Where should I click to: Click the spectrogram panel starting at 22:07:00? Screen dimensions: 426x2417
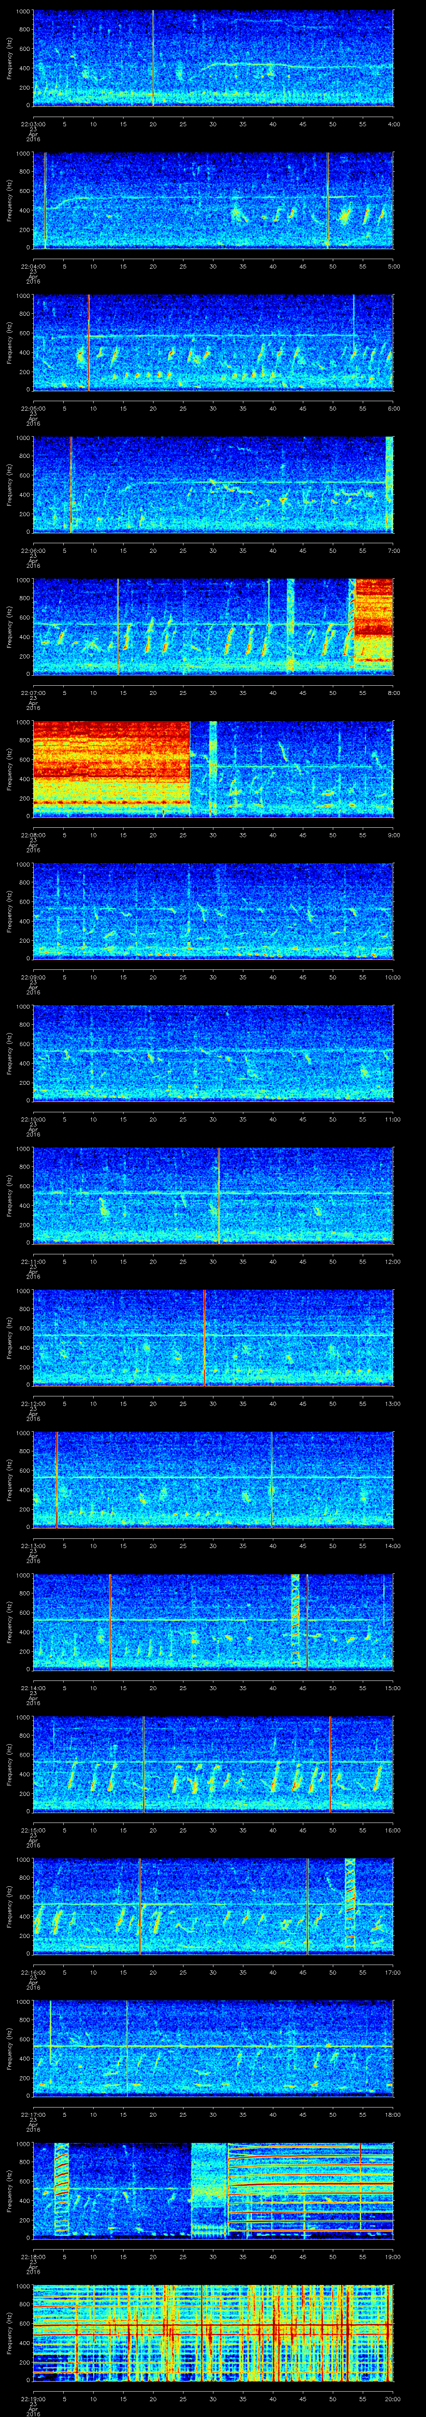pos(213,627)
